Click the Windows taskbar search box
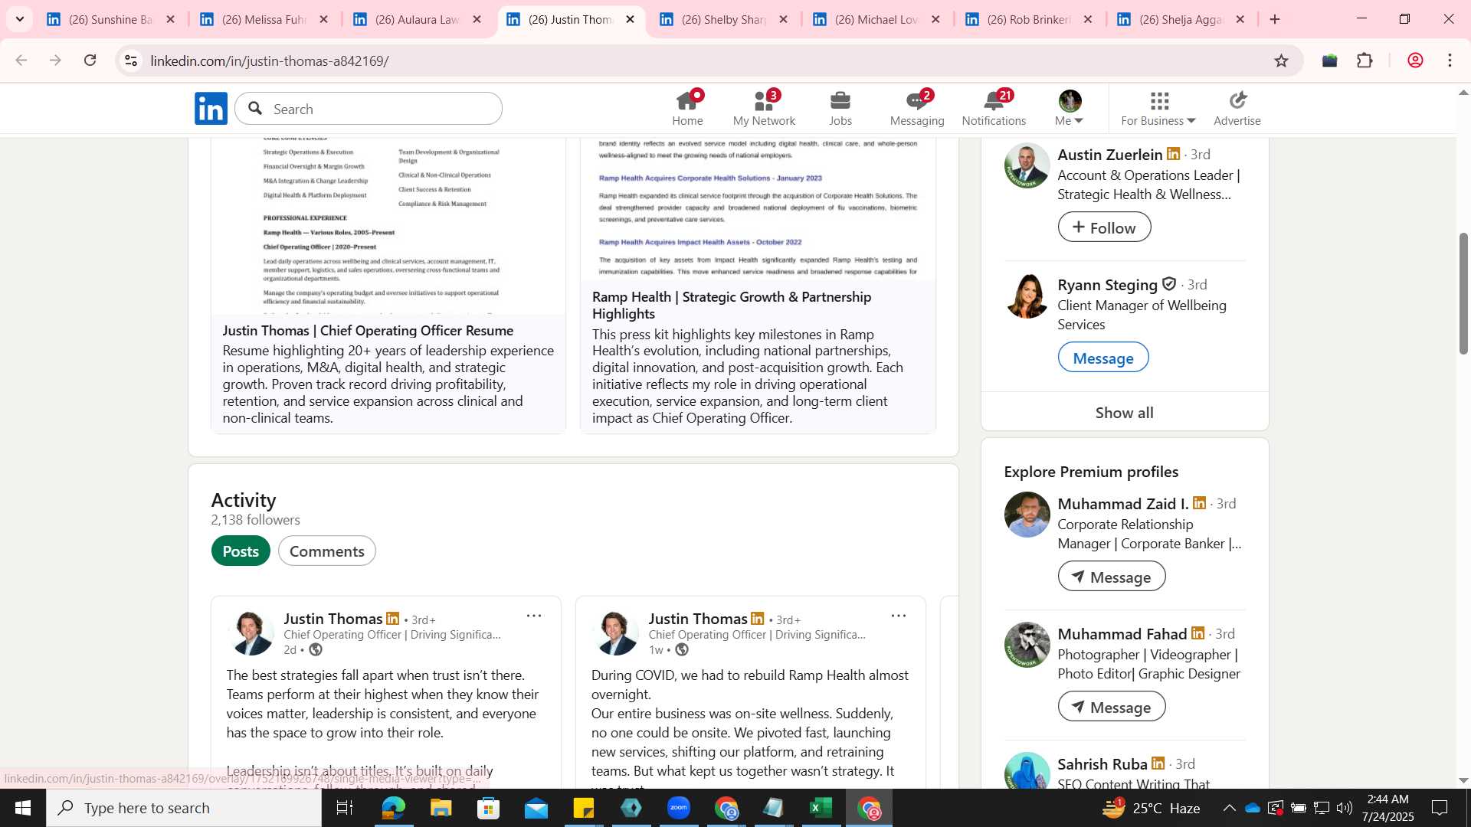Screen dimensions: 1471x827 pos(184,808)
